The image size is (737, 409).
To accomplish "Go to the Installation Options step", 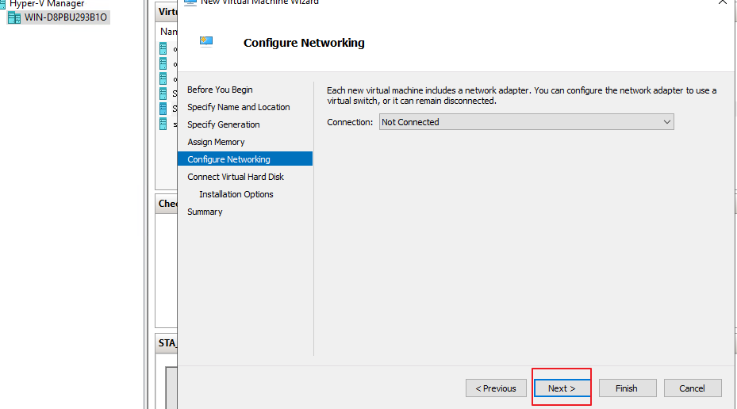I will pos(236,194).
